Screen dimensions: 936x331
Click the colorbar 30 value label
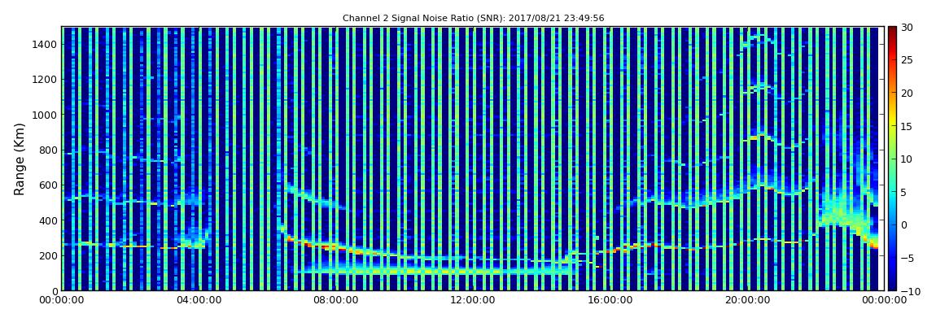point(906,28)
